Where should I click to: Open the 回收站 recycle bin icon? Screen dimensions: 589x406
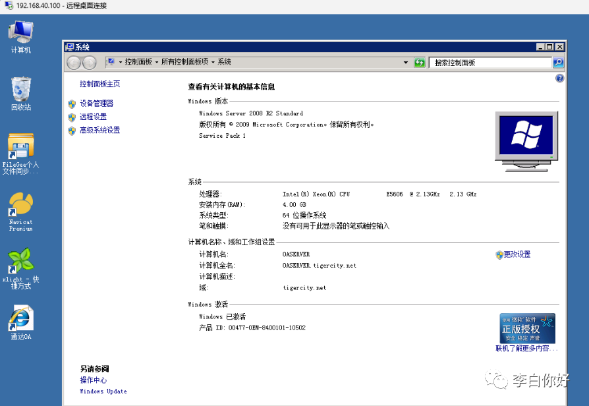pos(21,94)
